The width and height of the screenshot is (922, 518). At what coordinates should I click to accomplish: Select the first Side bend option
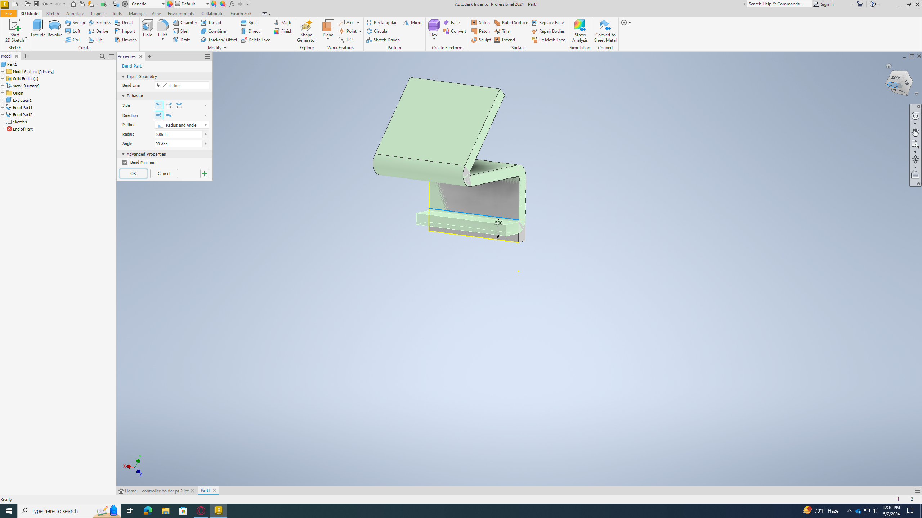(159, 105)
